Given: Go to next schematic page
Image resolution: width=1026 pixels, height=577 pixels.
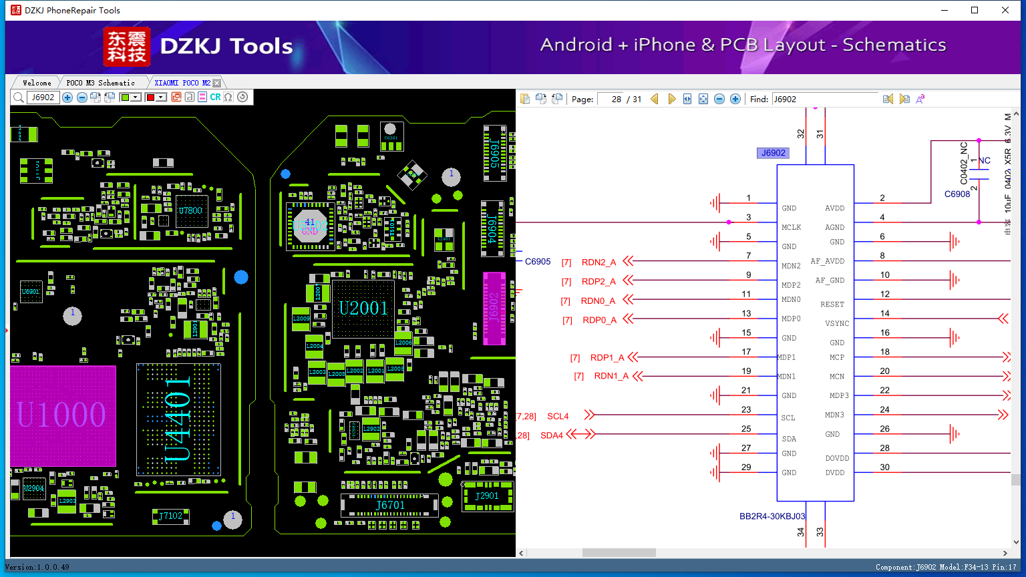Looking at the screenshot, I should (671, 99).
